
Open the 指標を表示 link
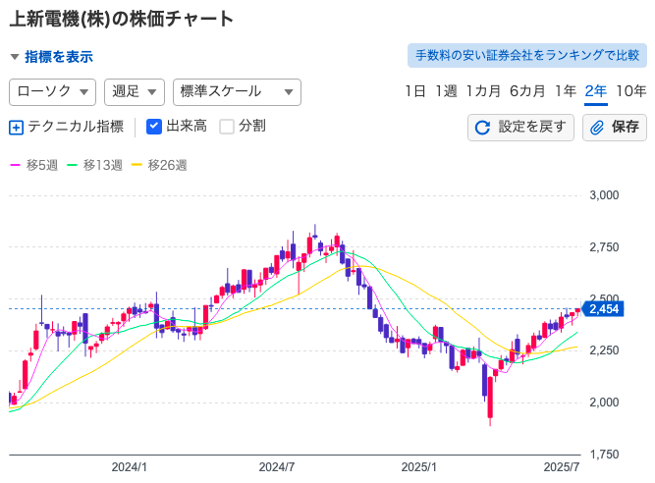[59, 57]
